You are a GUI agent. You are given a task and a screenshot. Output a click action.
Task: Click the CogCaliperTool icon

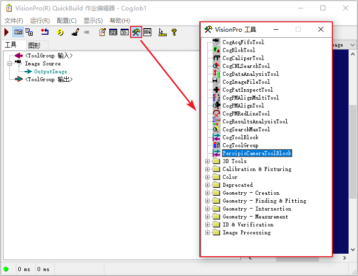click(217, 58)
